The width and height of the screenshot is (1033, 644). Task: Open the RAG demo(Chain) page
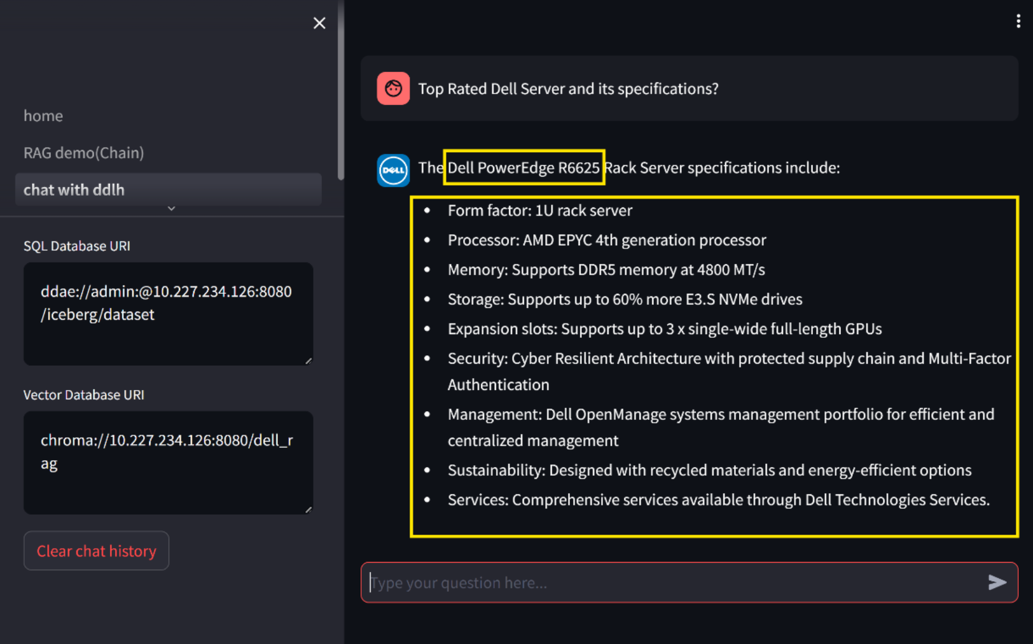pos(84,153)
